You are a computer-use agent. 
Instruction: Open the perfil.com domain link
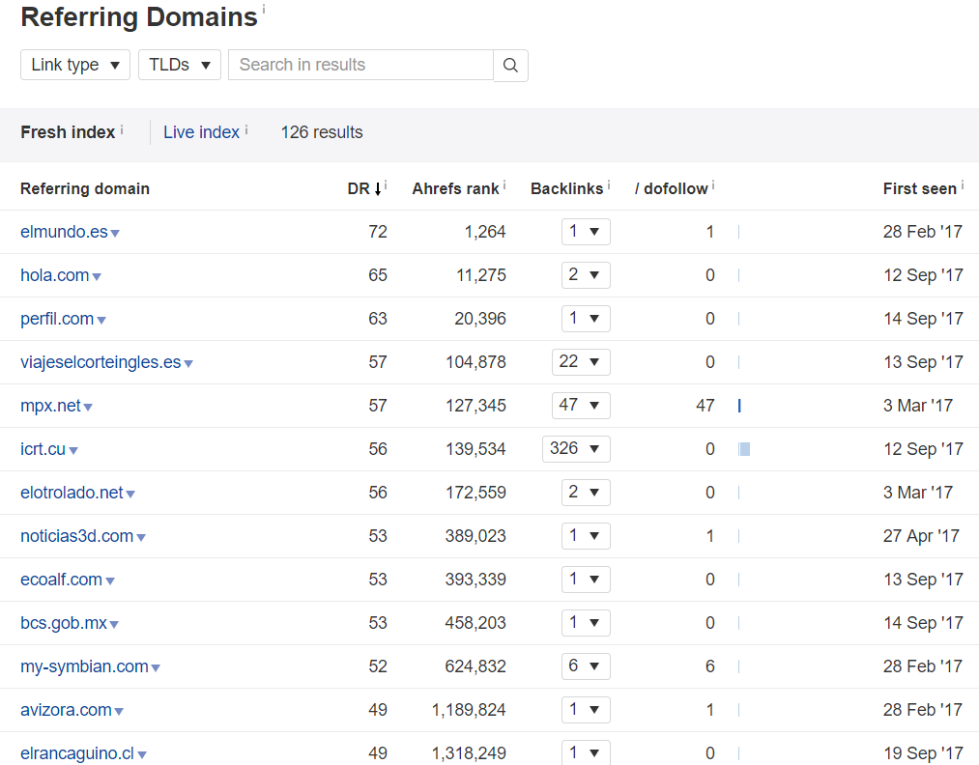pyautogui.click(x=57, y=319)
